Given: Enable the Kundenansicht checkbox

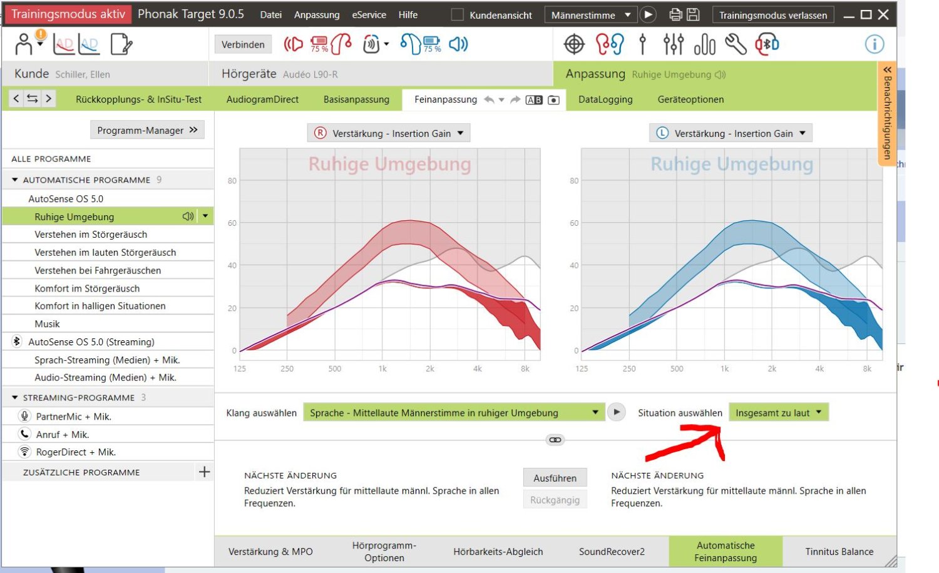Looking at the screenshot, I should 458,15.
